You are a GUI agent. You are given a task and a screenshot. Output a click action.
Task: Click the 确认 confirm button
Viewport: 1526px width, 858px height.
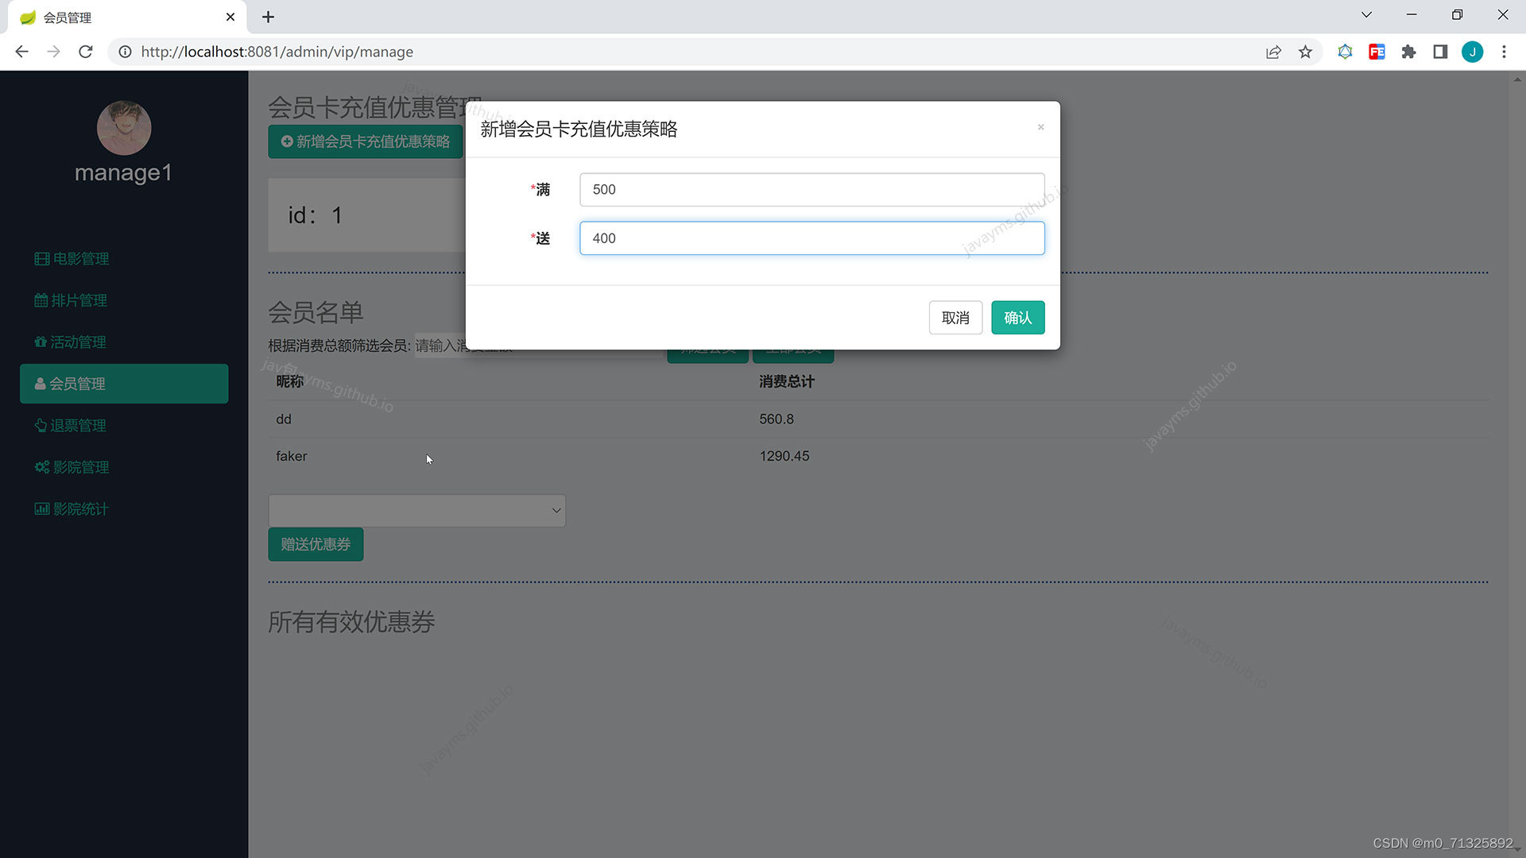pos(1017,318)
